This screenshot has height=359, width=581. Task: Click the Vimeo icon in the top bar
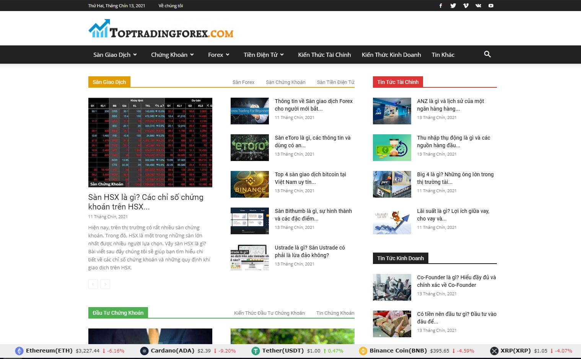pyautogui.click(x=466, y=6)
